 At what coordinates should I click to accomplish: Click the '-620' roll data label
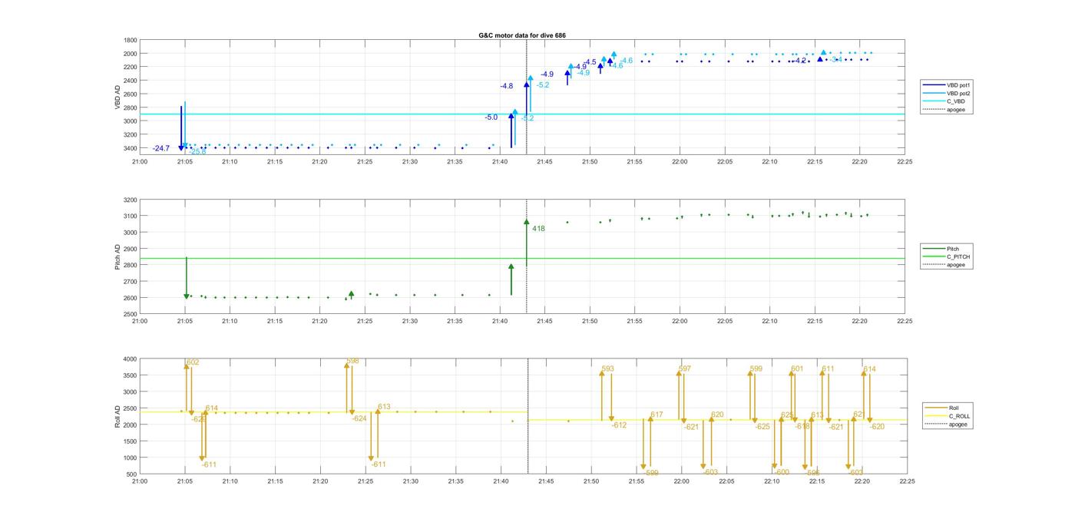pos(877,427)
